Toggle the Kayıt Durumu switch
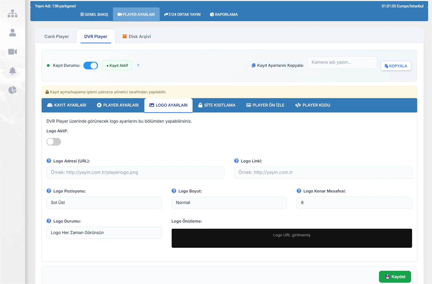432x284 pixels. [x=90, y=65]
